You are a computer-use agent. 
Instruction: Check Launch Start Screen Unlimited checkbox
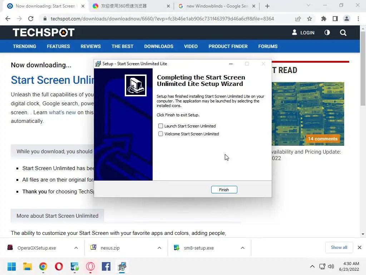click(160, 126)
